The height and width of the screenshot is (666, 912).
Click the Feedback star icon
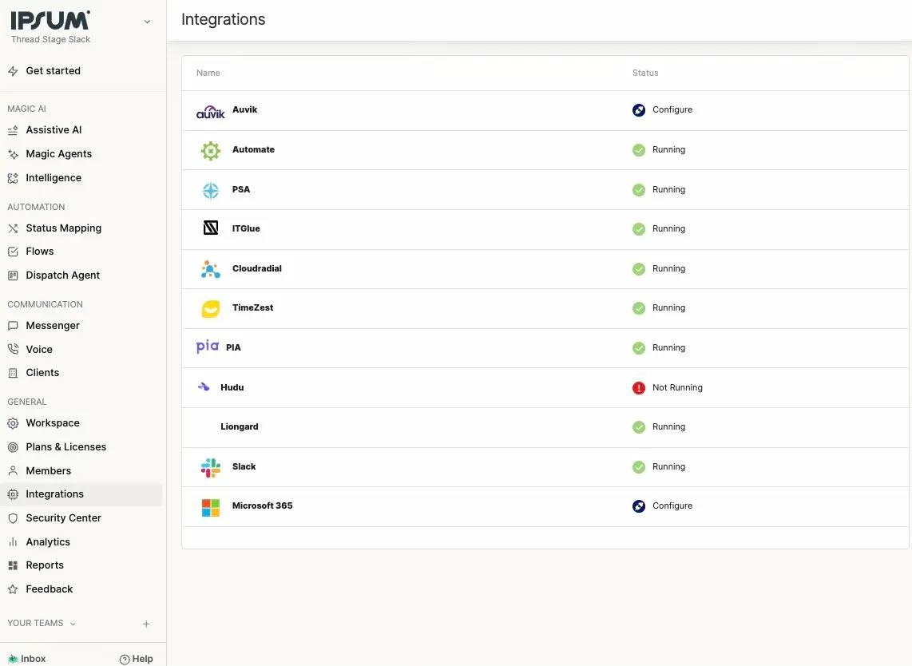tap(13, 589)
